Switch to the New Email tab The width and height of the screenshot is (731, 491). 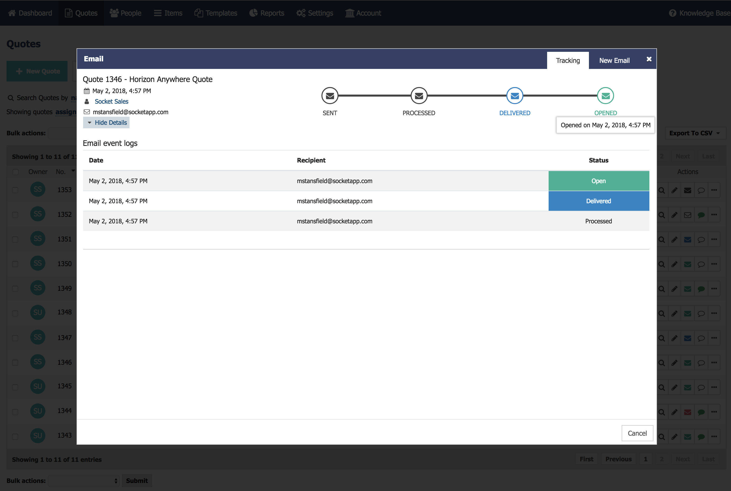coord(614,60)
